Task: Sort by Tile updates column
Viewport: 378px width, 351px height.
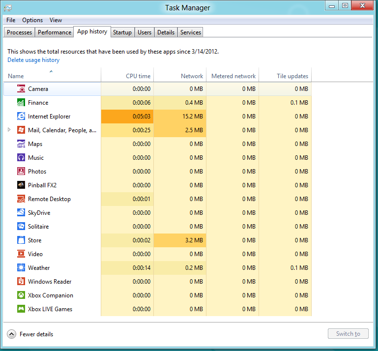Action: pos(285,76)
